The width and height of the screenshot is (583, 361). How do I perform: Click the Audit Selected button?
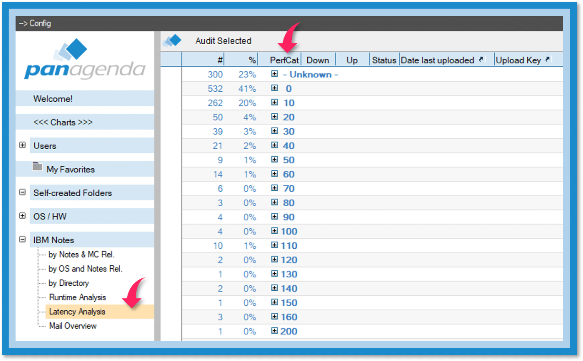(x=223, y=41)
